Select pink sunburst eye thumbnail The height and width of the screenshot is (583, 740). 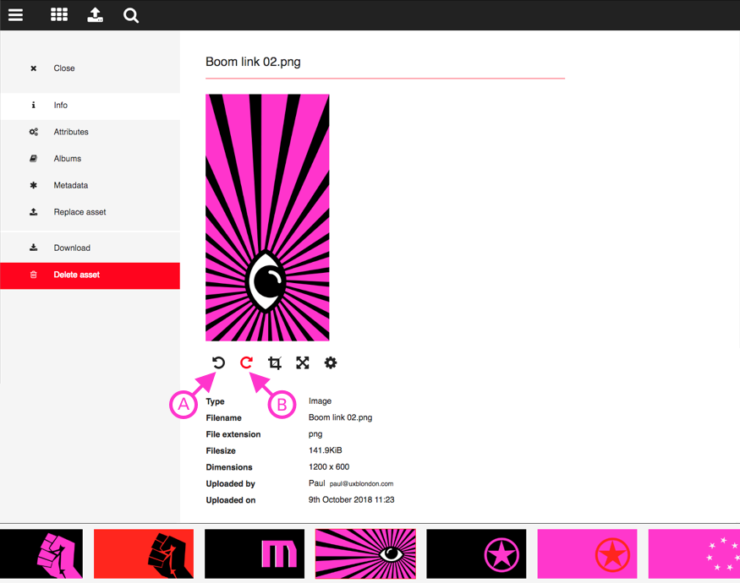point(365,553)
